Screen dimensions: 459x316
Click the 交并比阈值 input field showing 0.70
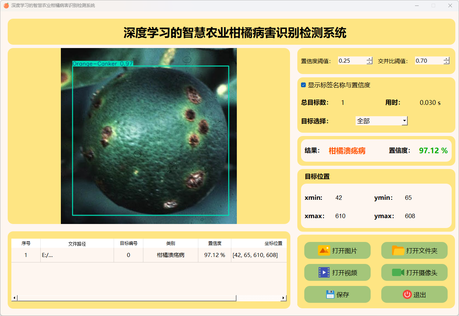point(428,61)
